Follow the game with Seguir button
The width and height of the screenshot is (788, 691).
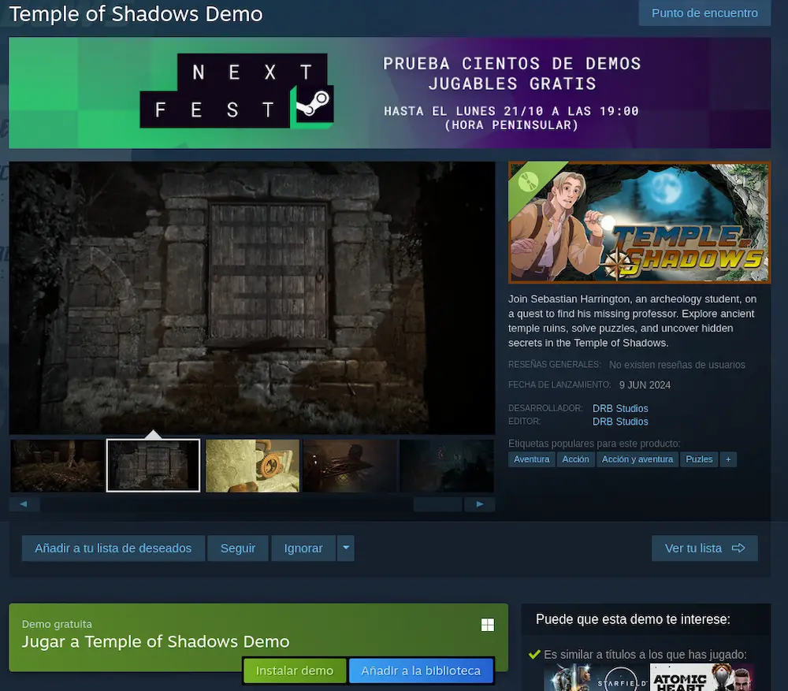[x=238, y=548]
